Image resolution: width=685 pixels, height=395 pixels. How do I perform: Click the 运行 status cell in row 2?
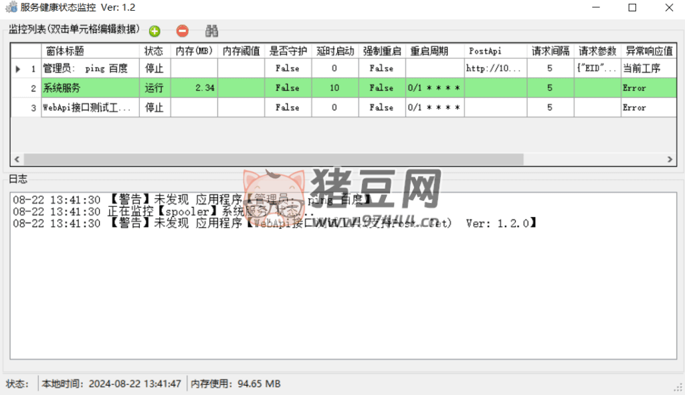pos(155,88)
